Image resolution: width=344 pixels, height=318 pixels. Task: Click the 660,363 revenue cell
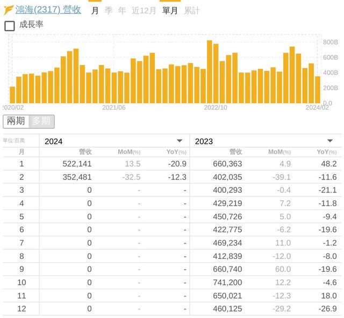[227, 164]
